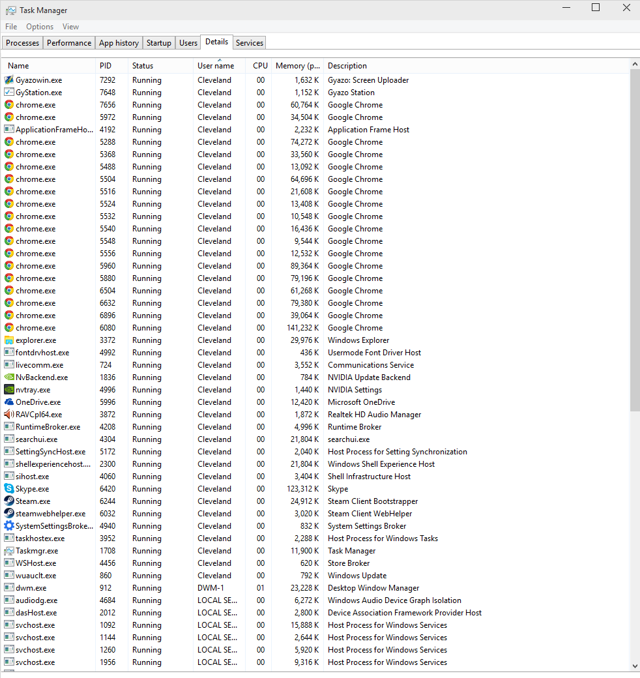The image size is (640, 678).
Task: Click the steamwebhelper.exe Steam icon
Action: point(9,513)
